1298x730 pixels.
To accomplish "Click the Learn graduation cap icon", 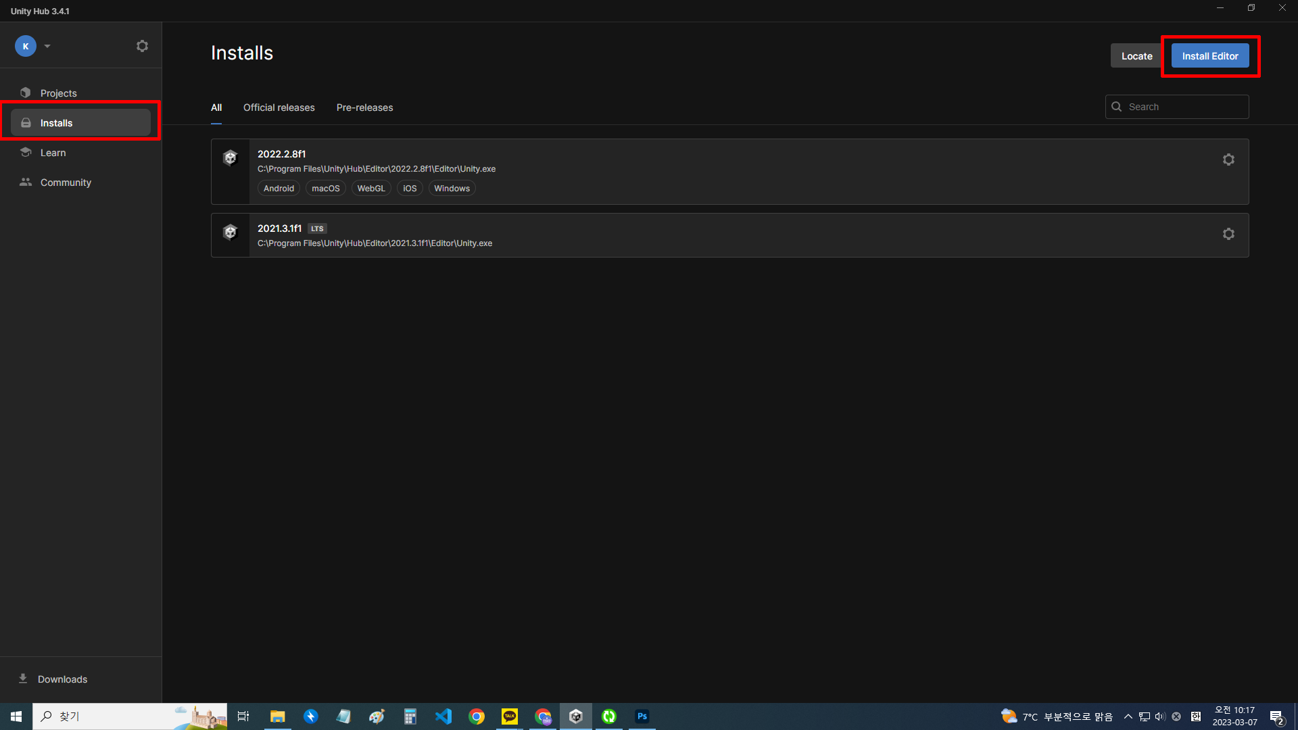I will tap(26, 152).
